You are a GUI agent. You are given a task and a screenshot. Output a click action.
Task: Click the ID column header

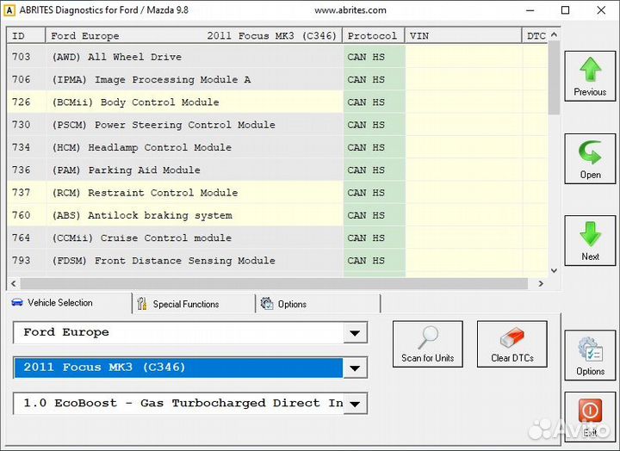26,36
